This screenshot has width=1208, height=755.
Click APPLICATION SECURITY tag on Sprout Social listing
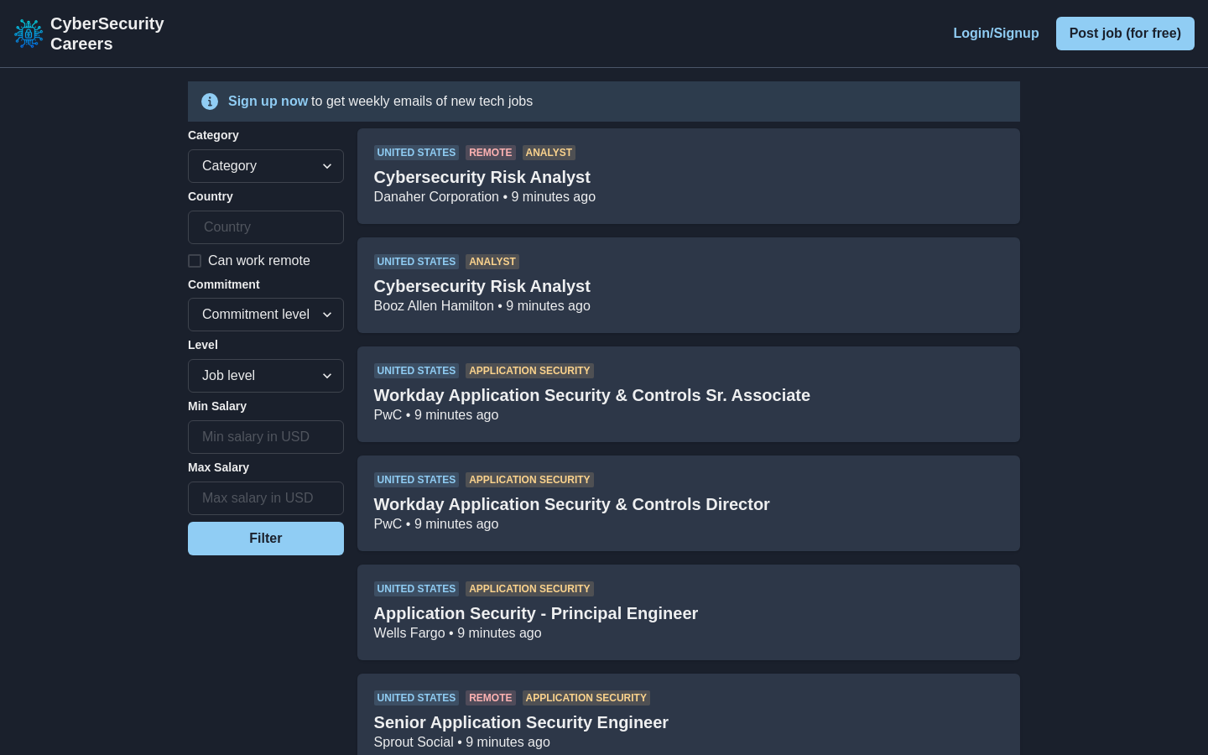pos(586,698)
